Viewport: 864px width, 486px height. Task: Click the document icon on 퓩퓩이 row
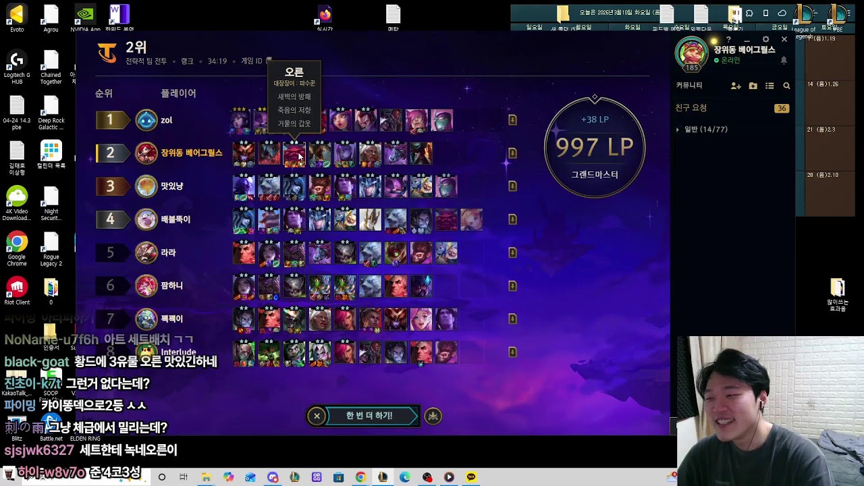coord(512,319)
